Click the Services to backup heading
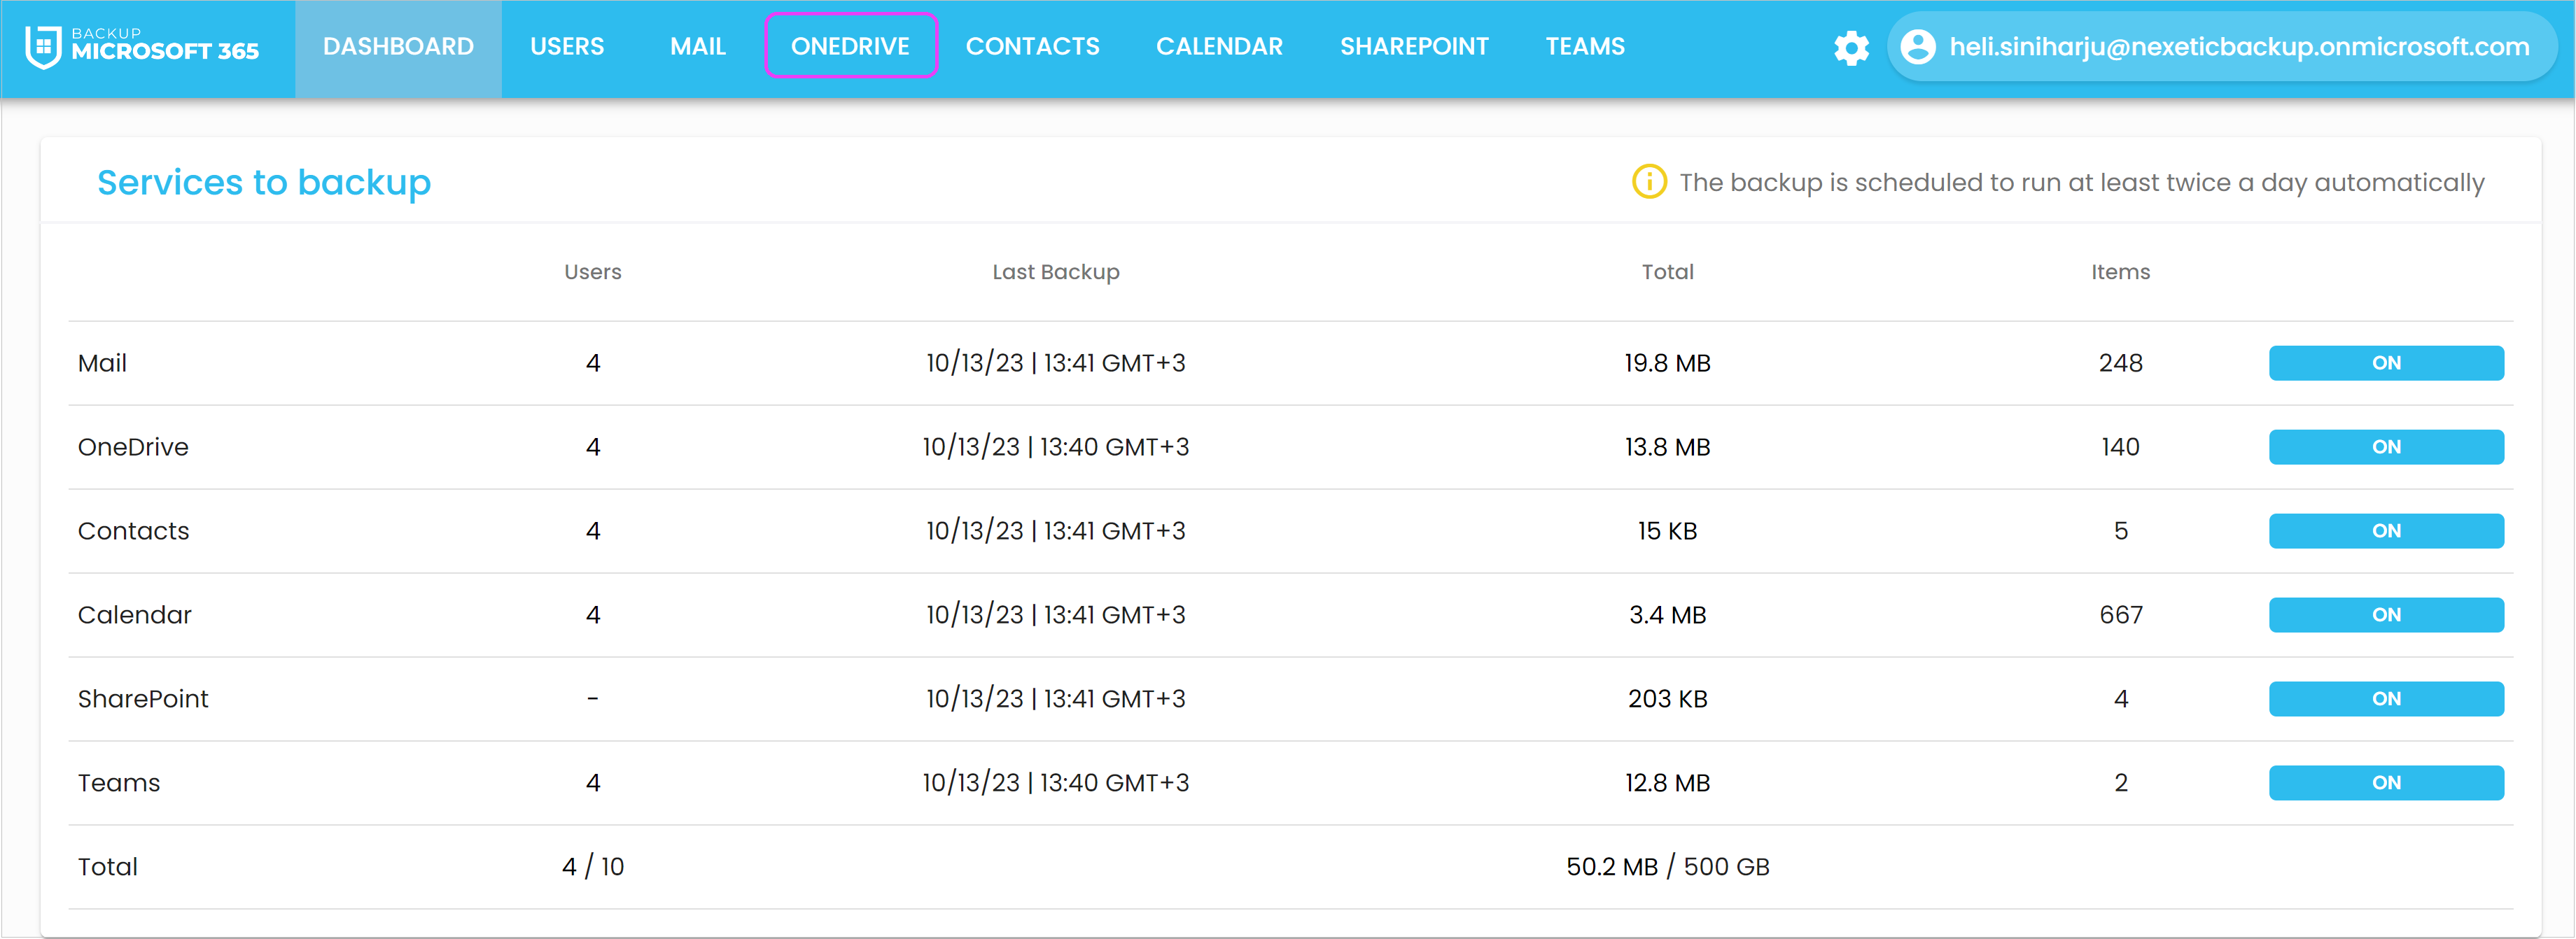 point(264,183)
